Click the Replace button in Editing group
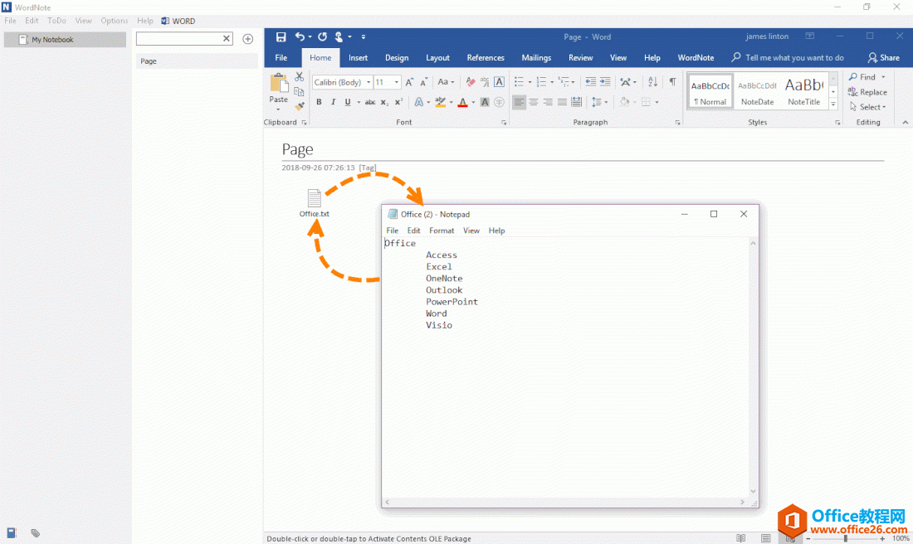The width and height of the screenshot is (913, 544). (867, 92)
